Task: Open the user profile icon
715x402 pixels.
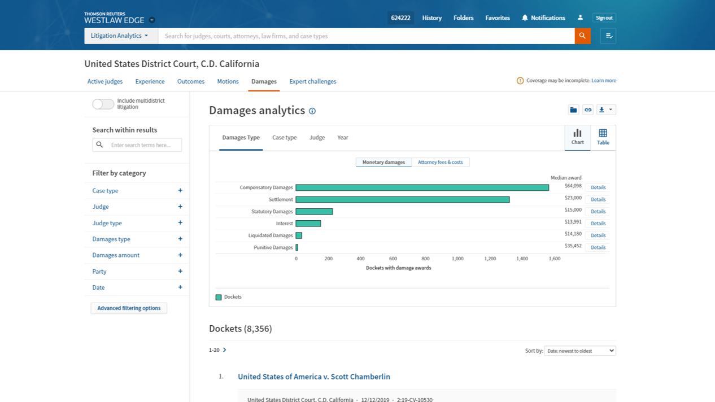Action: [580, 18]
